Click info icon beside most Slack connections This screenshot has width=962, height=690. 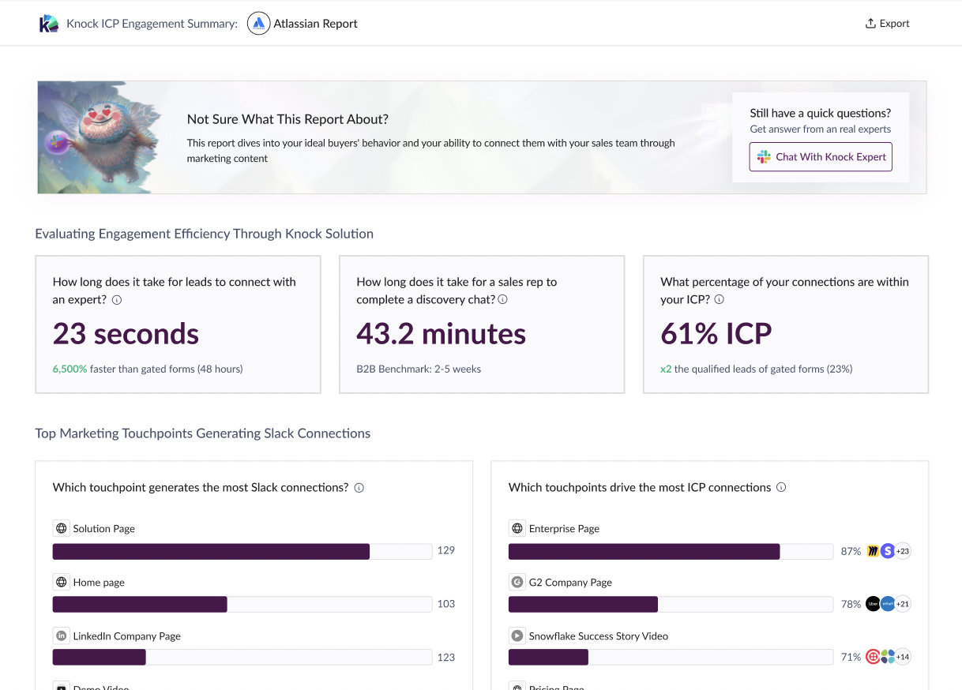359,488
